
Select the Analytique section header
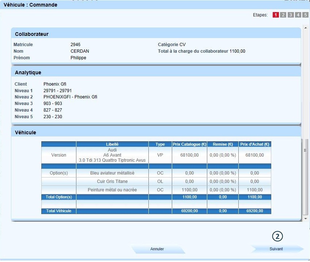[28, 72]
